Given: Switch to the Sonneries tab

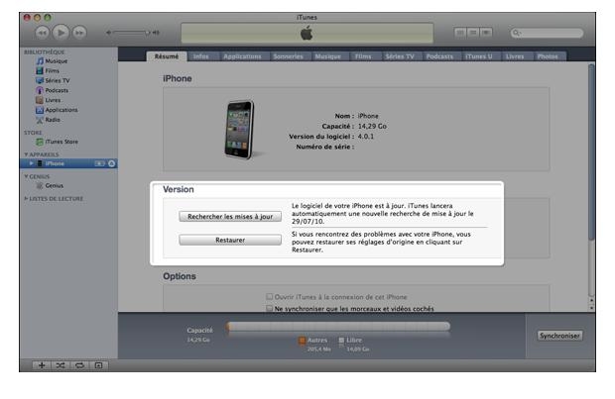Looking at the screenshot, I should 289,56.
